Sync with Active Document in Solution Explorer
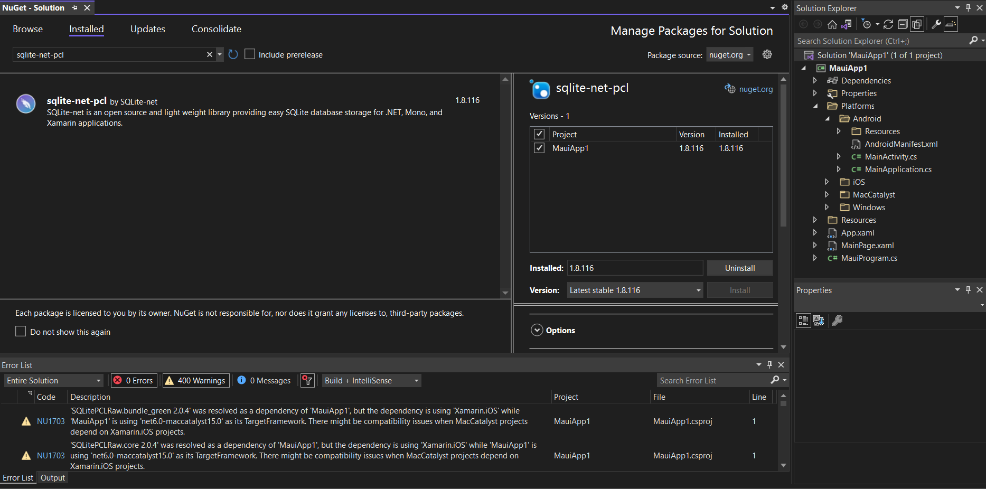Viewport: 986px width, 489px height. (x=888, y=24)
